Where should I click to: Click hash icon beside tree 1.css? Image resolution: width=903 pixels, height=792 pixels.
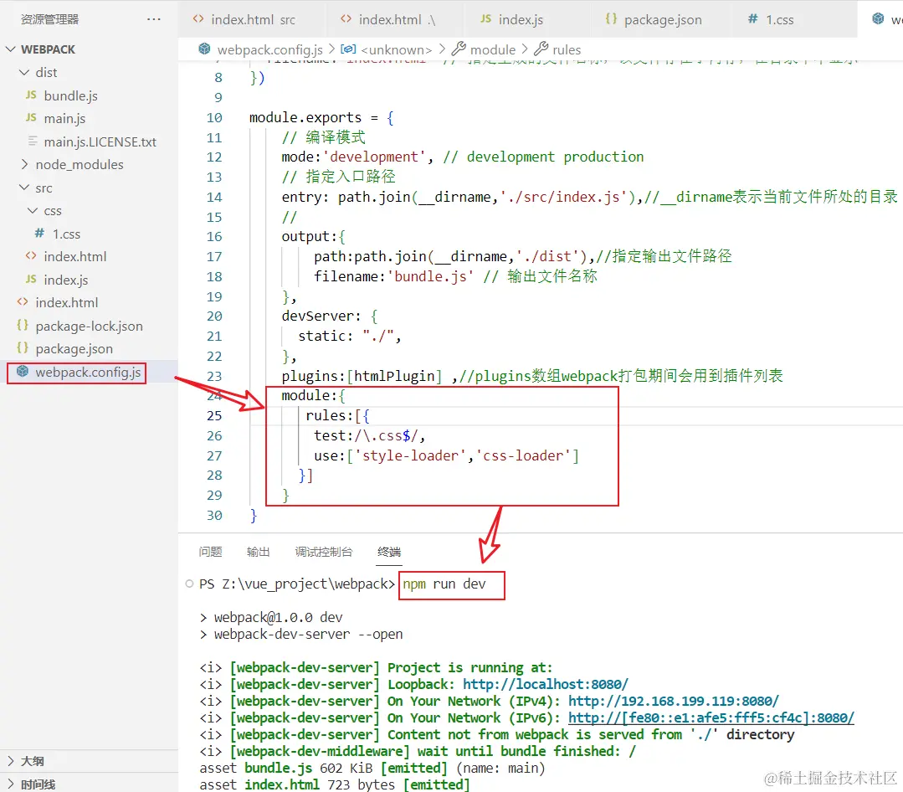pos(39,233)
